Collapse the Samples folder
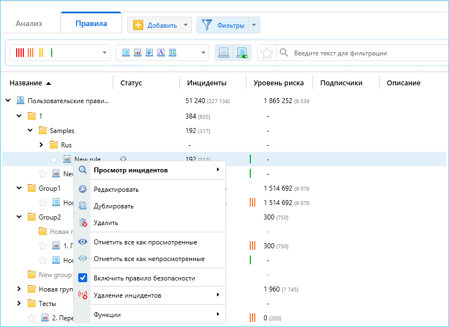This screenshot has height=327, width=449. pos(31,130)
